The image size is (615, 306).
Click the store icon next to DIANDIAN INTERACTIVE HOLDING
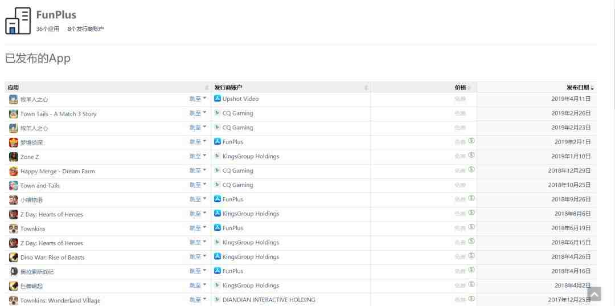coord(218,299)
